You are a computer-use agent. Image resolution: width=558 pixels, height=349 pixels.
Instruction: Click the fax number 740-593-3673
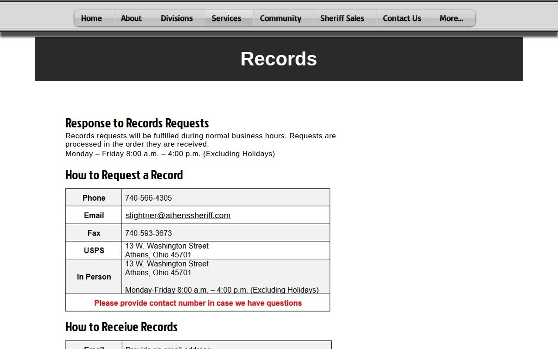pyautogui.click(x=149, y=233)
